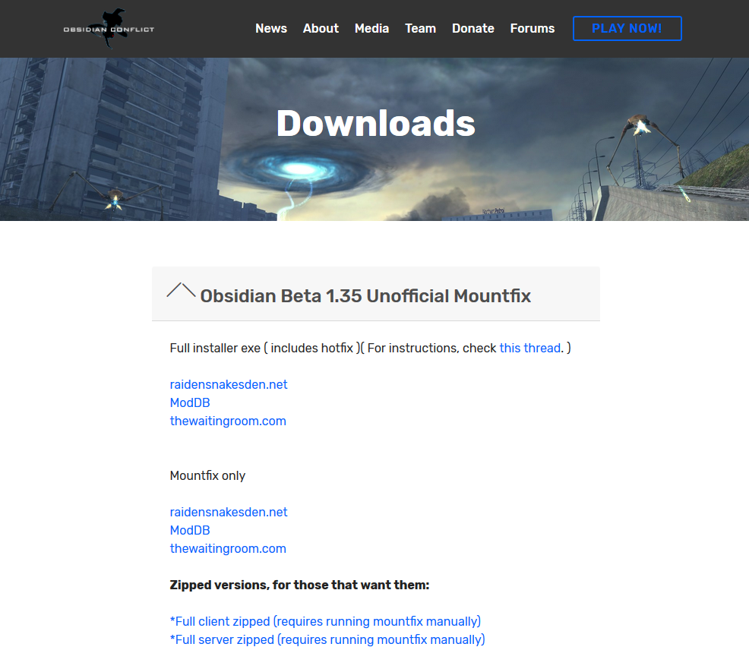Click Donate in the top navigation
The width and height of the screenshot is (749, 669).
pos(472,29)
